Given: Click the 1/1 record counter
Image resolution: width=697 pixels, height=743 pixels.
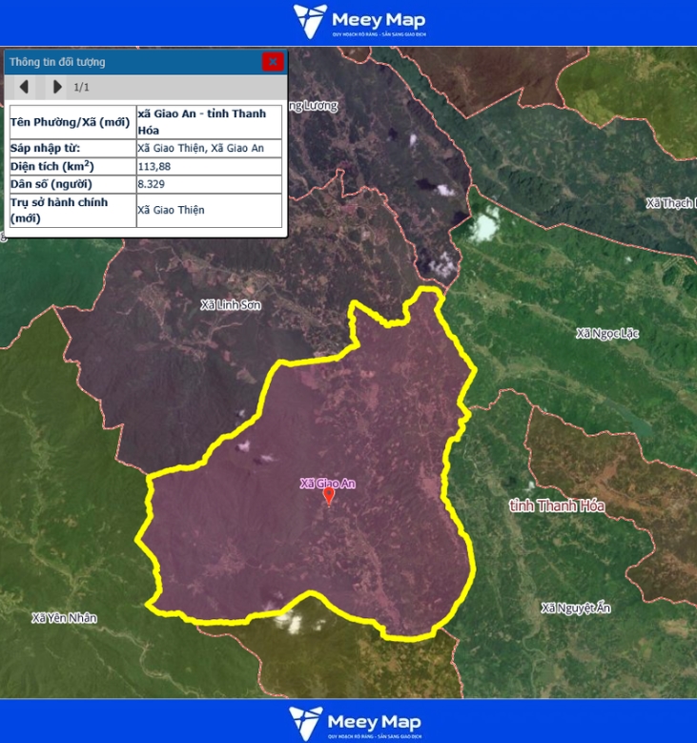Looking at the screenshot, I should (x=82, y=87).
